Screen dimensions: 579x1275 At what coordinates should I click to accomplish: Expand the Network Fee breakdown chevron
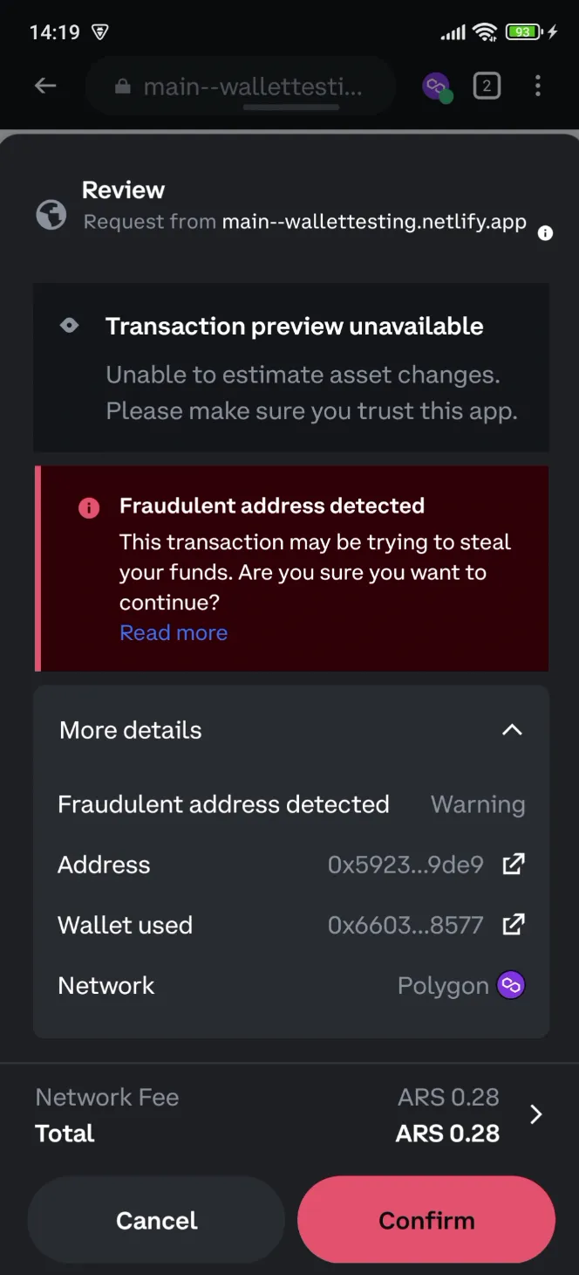535,1114
